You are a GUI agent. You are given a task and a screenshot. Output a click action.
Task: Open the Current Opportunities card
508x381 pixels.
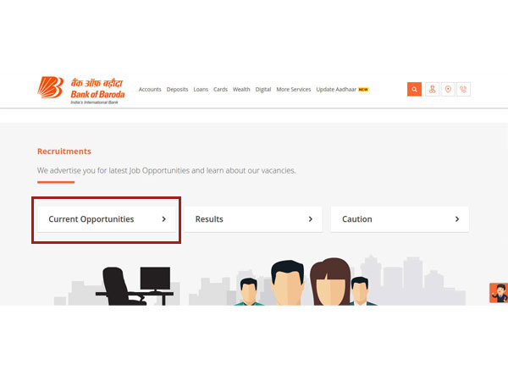tap(107, 219)
